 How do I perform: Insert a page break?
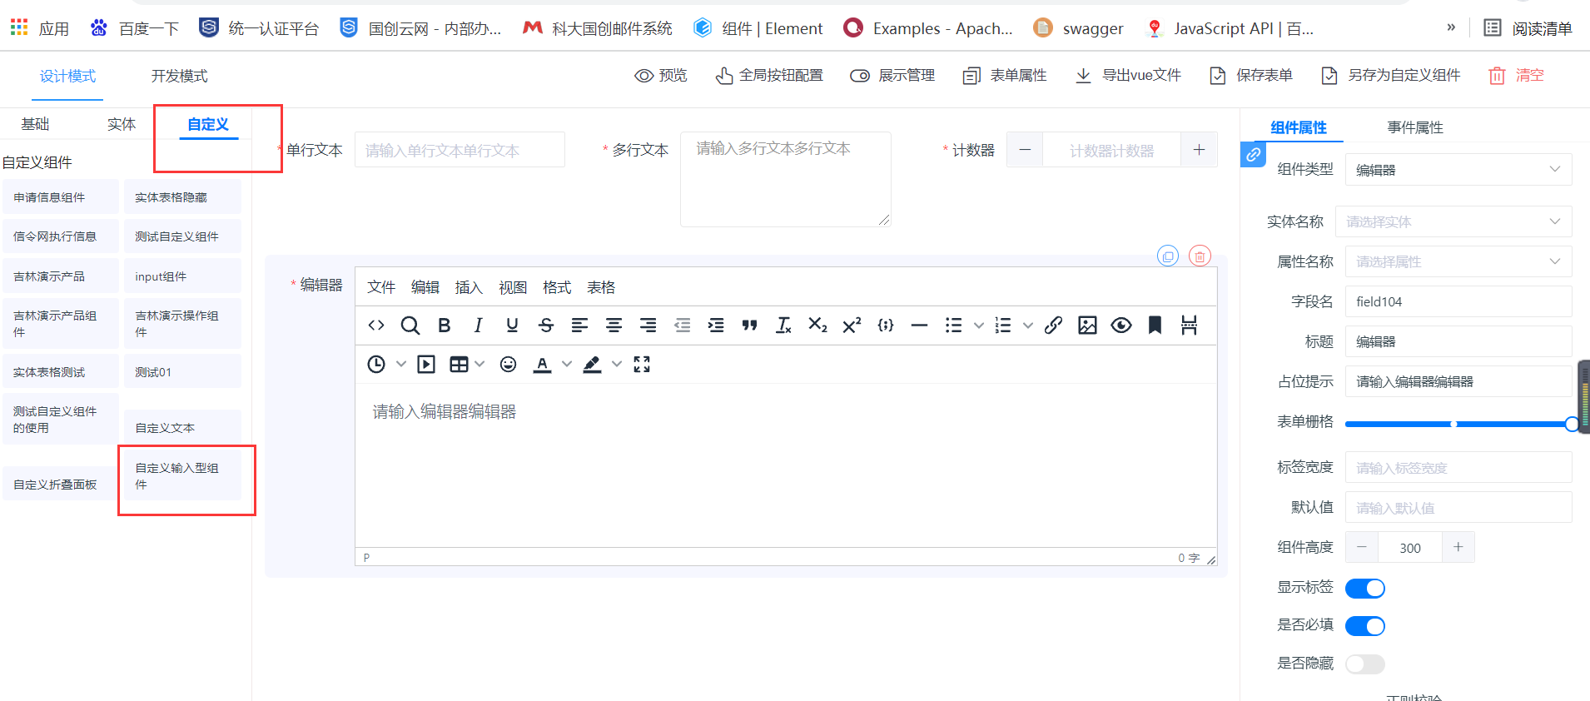click(x=1189, y=326)
